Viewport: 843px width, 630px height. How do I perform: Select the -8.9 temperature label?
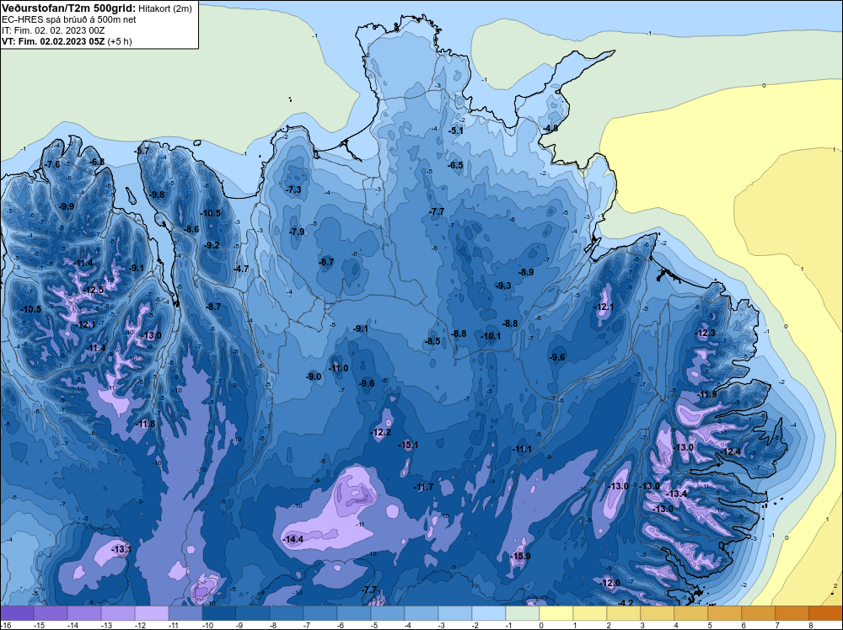click(526, 272)
